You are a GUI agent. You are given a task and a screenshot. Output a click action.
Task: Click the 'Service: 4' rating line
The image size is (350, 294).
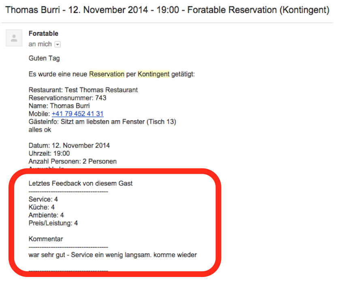(43, 199)
